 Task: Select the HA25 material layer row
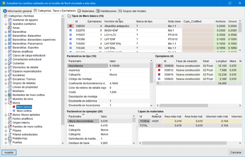point(190,121)
